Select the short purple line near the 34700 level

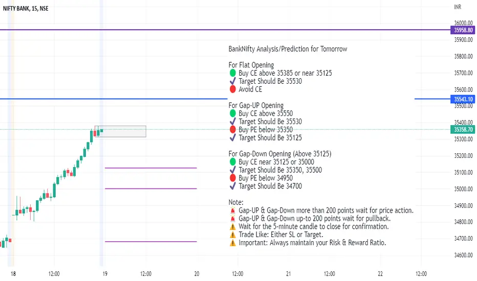coord(151,242)
